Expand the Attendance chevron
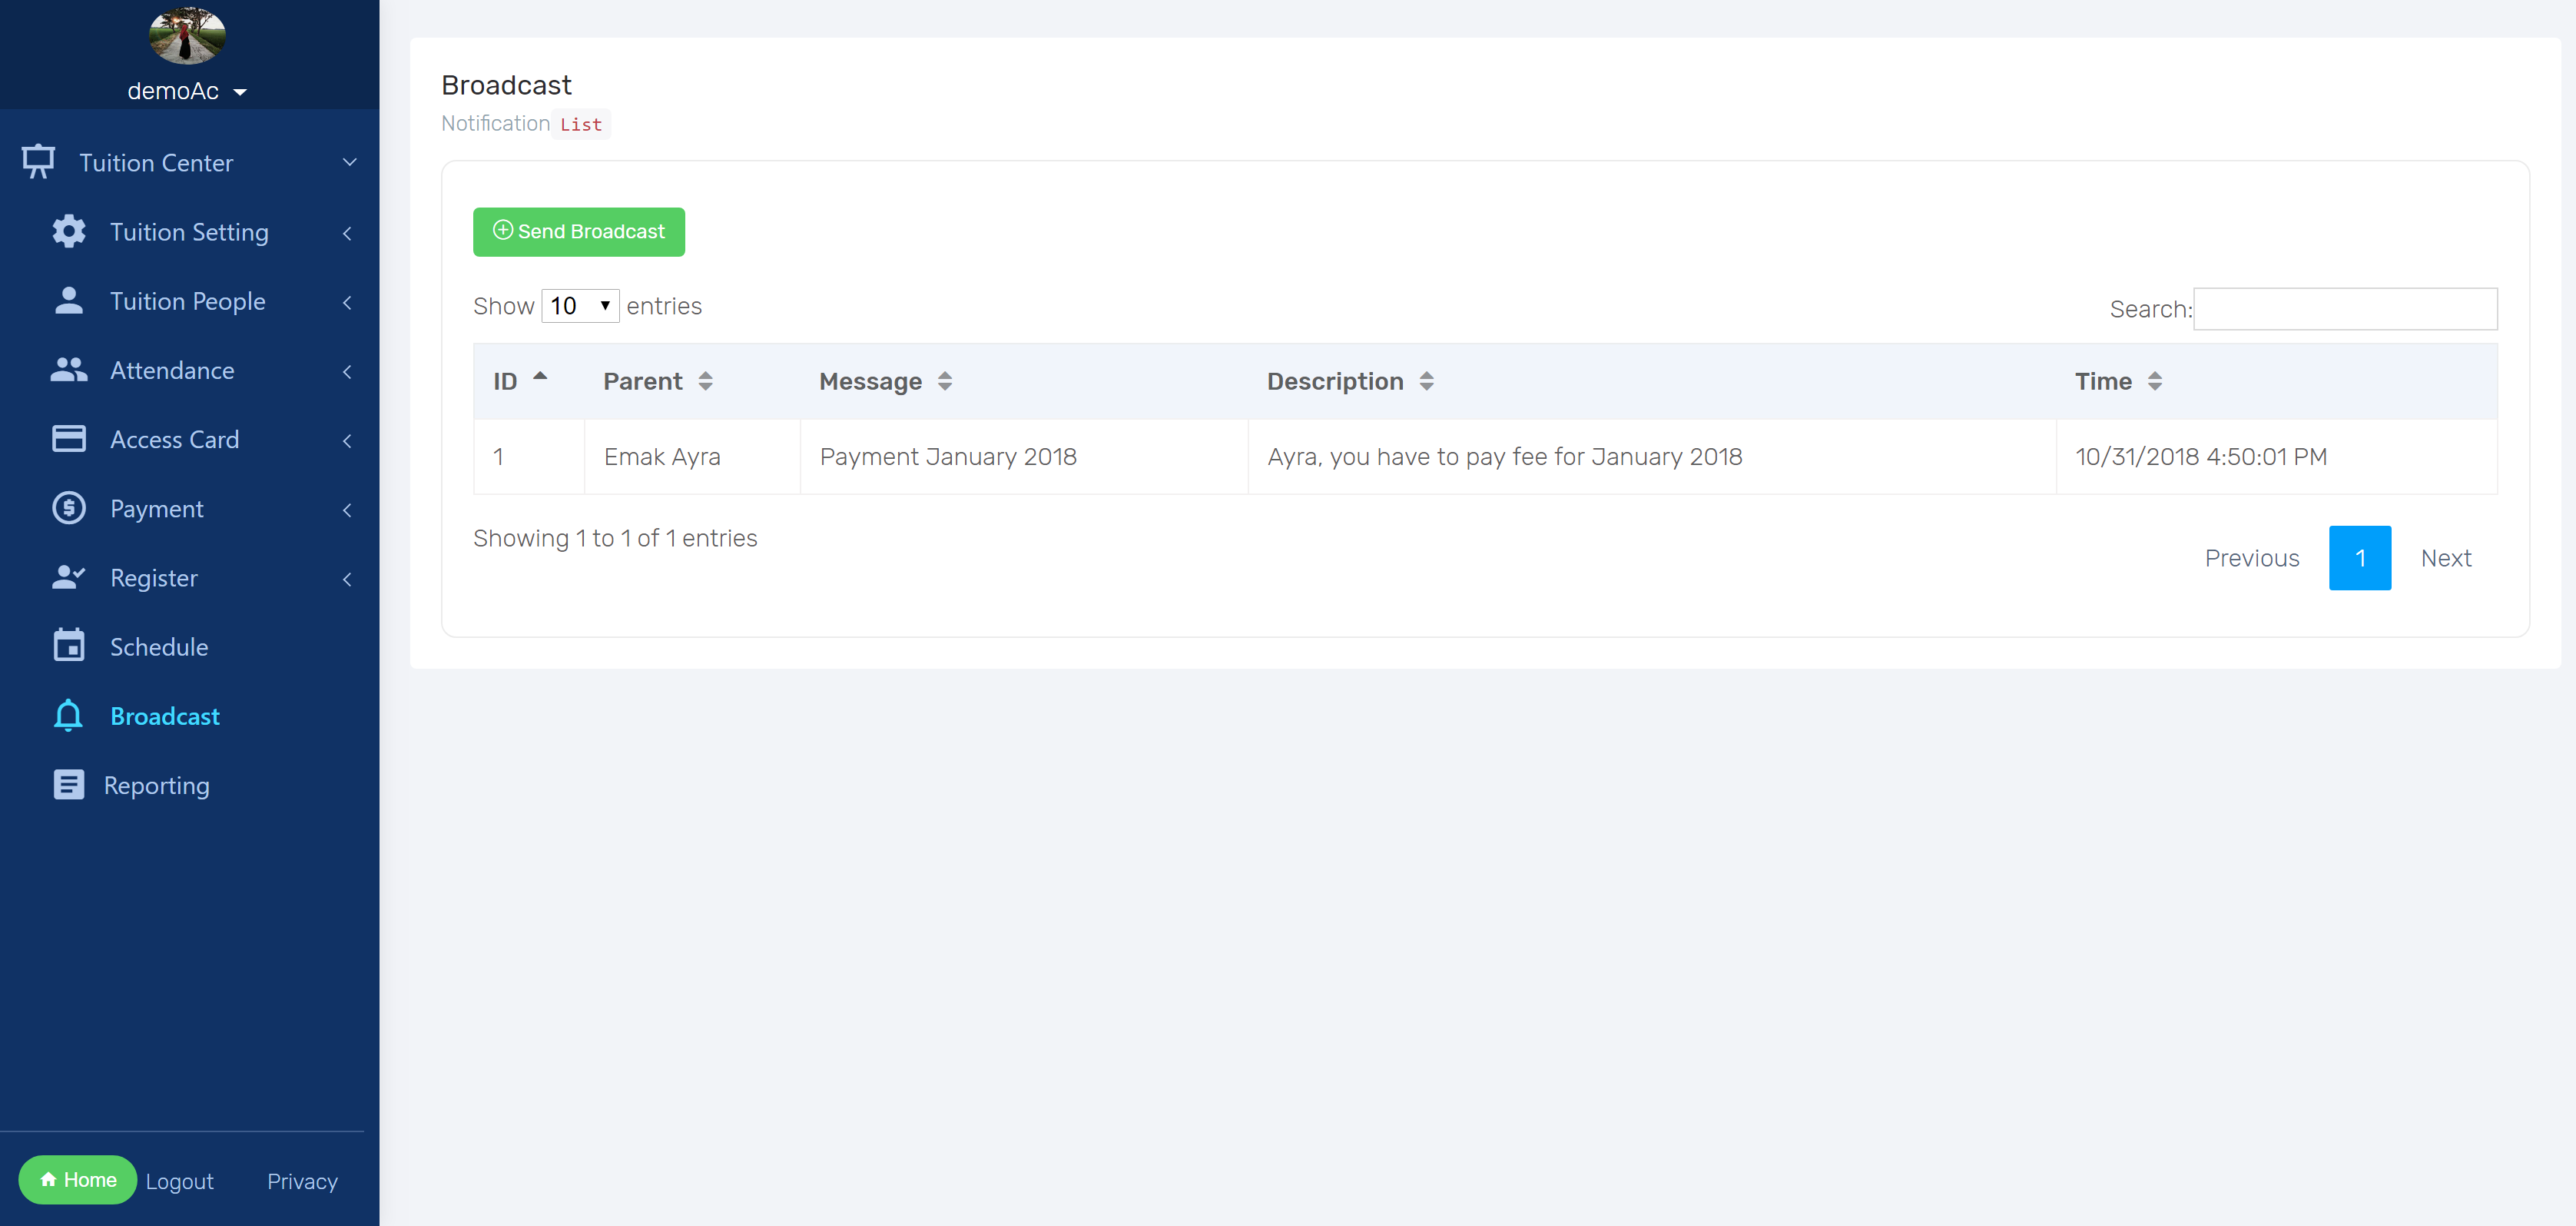This screenshot has width=2576, height=1226. 347,370
